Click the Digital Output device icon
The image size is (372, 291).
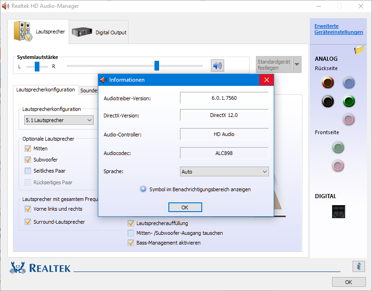[x=82, y=32]
